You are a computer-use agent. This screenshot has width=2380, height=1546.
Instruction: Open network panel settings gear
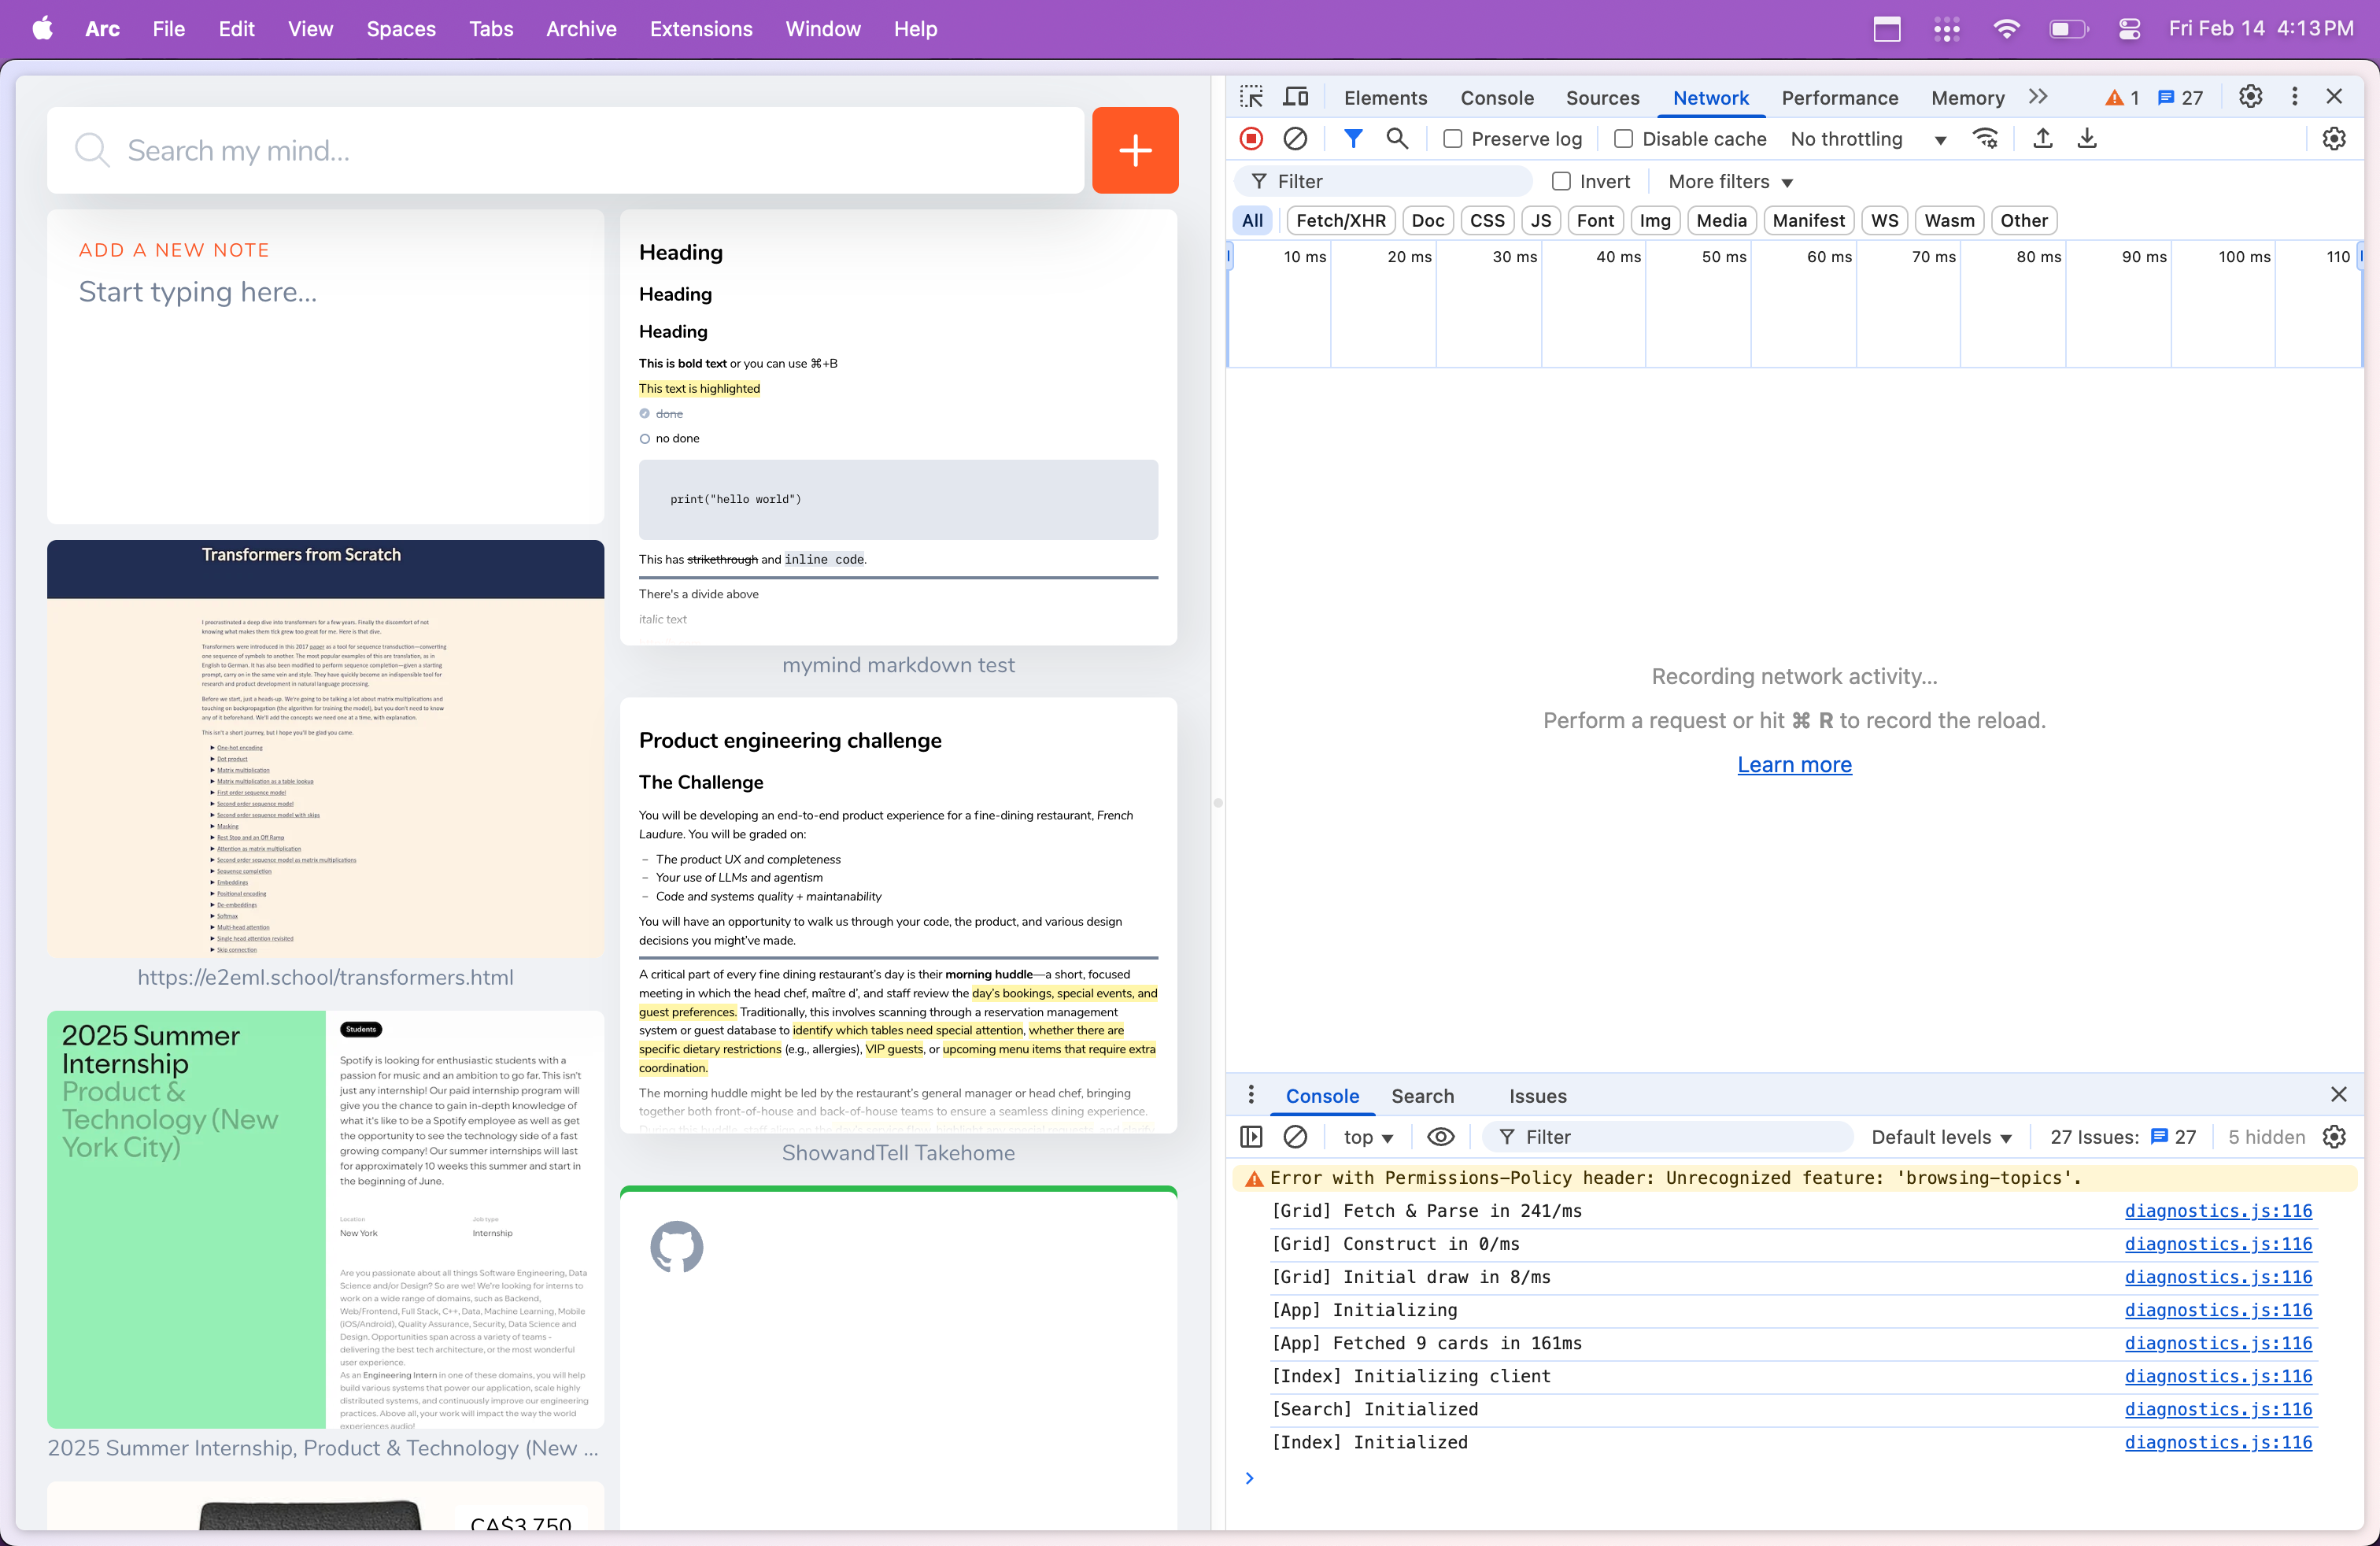click(2334, 139)
